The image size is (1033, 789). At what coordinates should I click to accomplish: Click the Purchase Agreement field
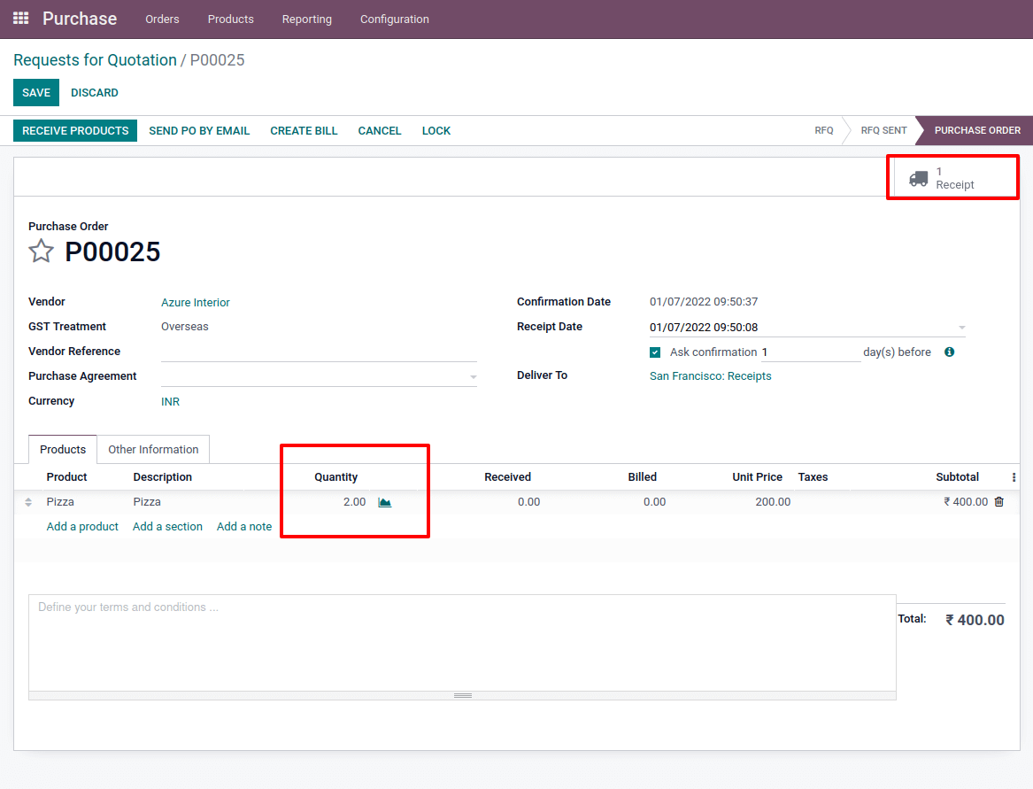point(319,376)
